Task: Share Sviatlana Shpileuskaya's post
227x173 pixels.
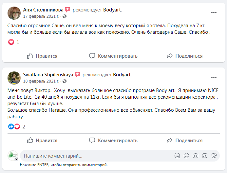Action: click(184, 141)
